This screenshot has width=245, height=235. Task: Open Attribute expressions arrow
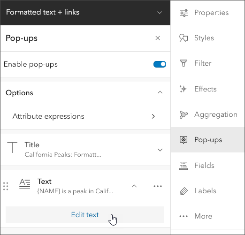(153, 116)
